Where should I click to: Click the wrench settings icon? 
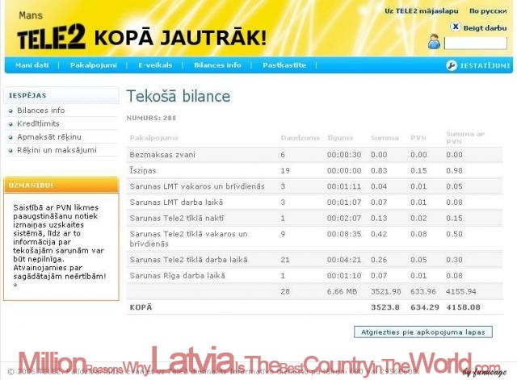452,65
